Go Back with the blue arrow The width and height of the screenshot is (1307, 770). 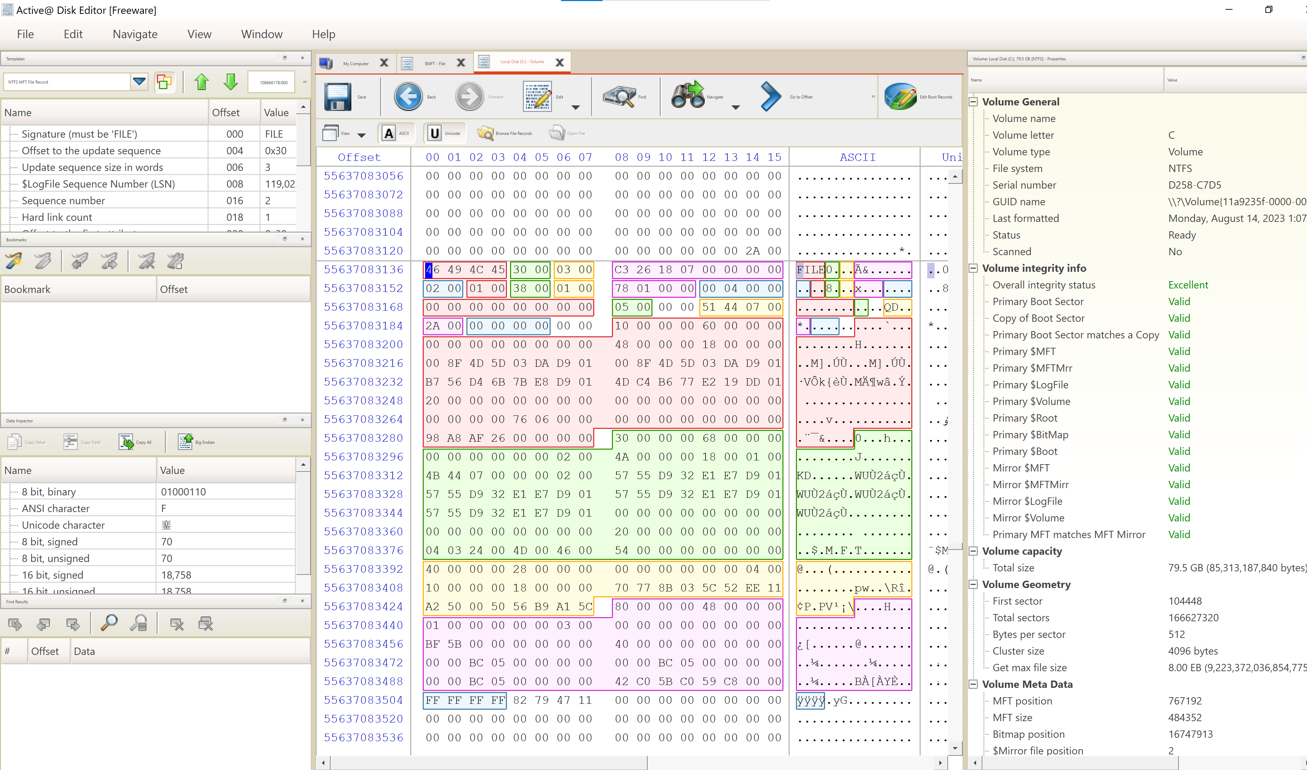coord(408,96)
